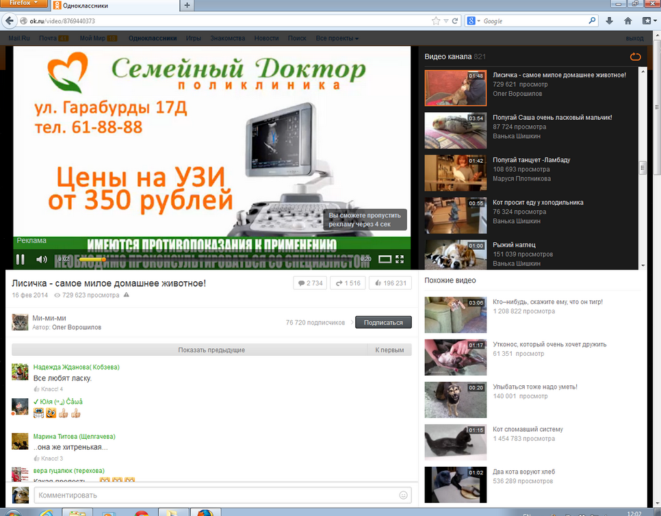Open new tab with plus button
661x516 pixels.
point(187,5)
